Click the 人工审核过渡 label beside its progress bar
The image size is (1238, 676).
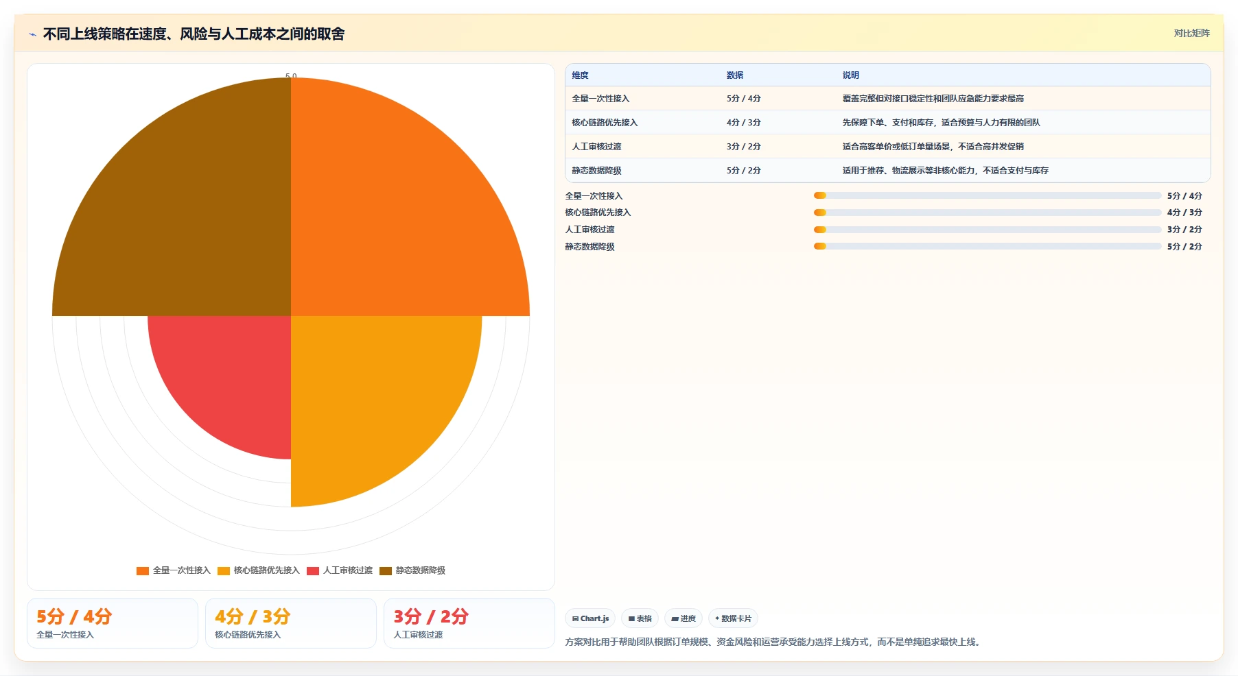tap(589, 230)
